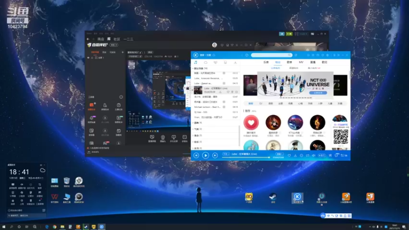Skip to previous track in KuGou
The width and height of the screenshot is (409, 230).
(196, 155)
